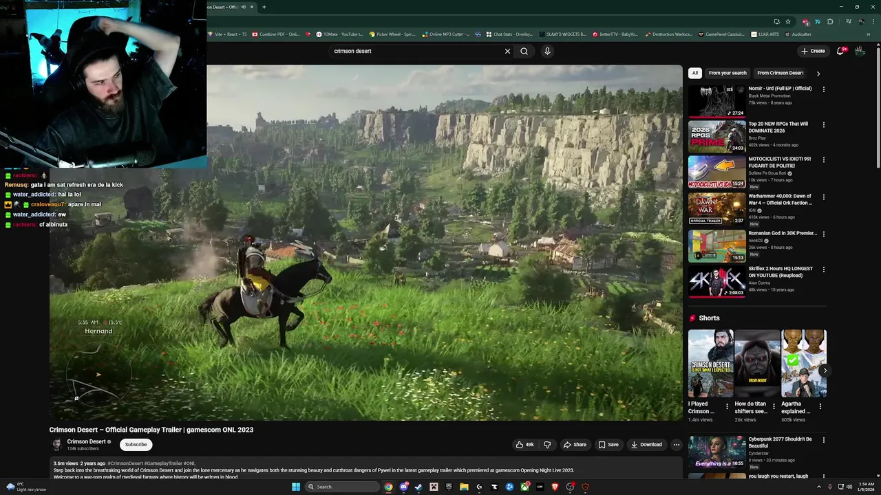Open options menu for Top 20 NEW RPGs video
881x495 pixels.
point(823,125)
